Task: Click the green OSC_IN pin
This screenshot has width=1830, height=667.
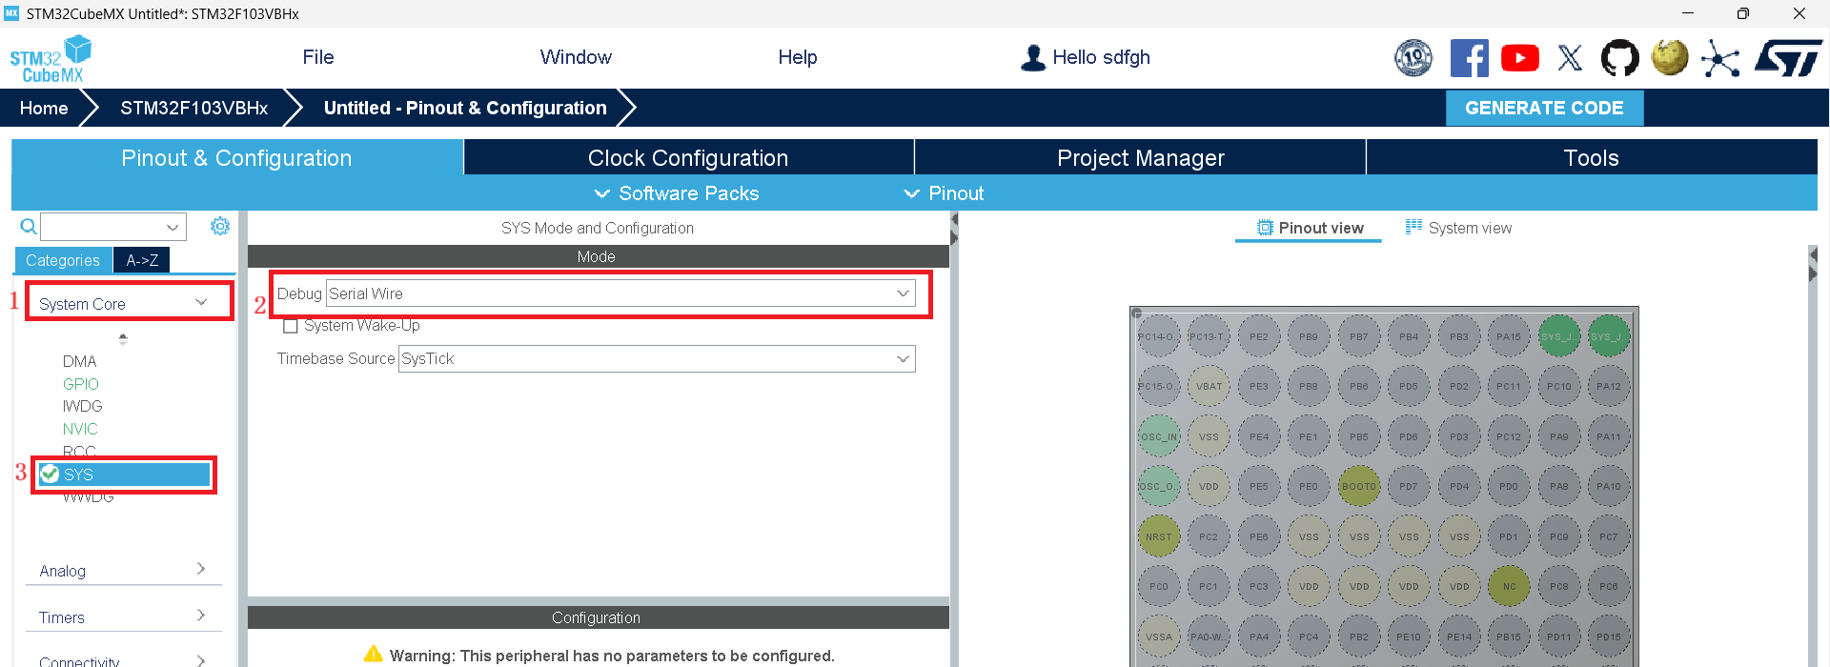Action: click(x=1158, y=436)
